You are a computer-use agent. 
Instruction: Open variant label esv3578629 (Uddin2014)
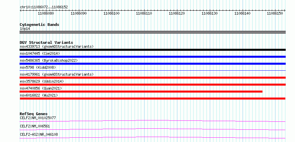(x=42, y=81)
